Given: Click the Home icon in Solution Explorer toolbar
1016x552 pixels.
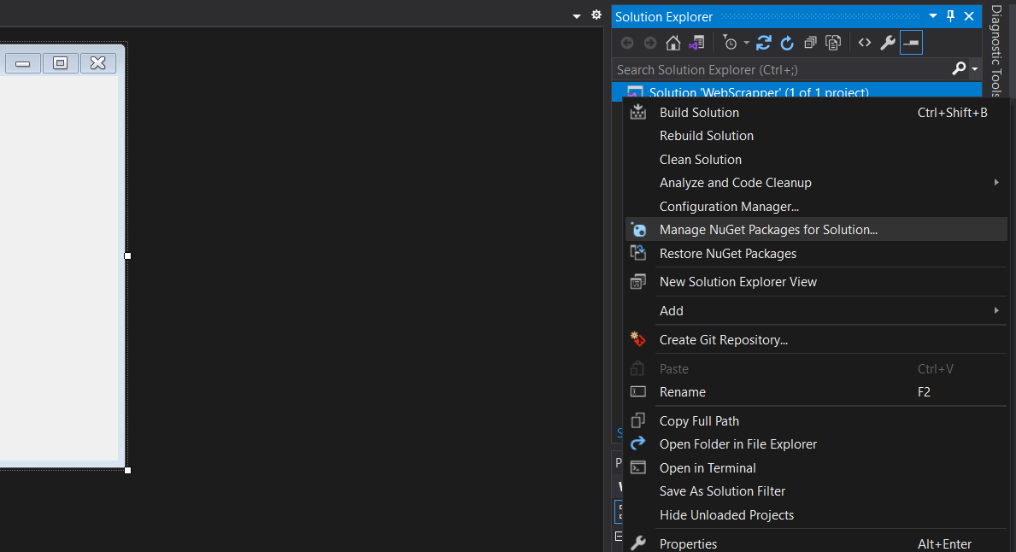Looking at the screenshot, I should tap(672, 42).
